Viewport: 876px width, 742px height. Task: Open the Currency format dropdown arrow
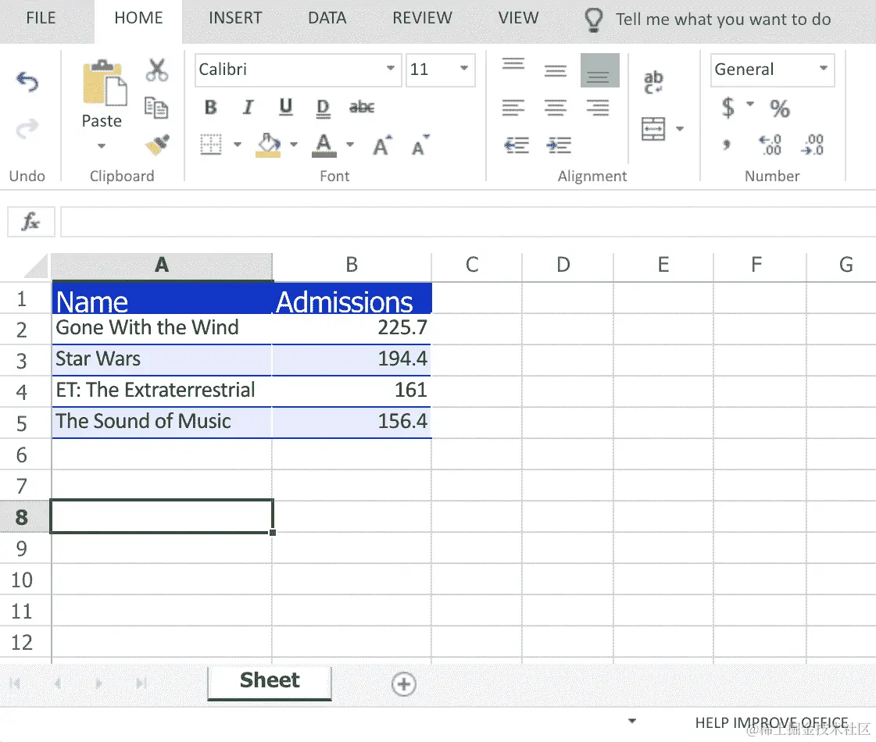750,104
